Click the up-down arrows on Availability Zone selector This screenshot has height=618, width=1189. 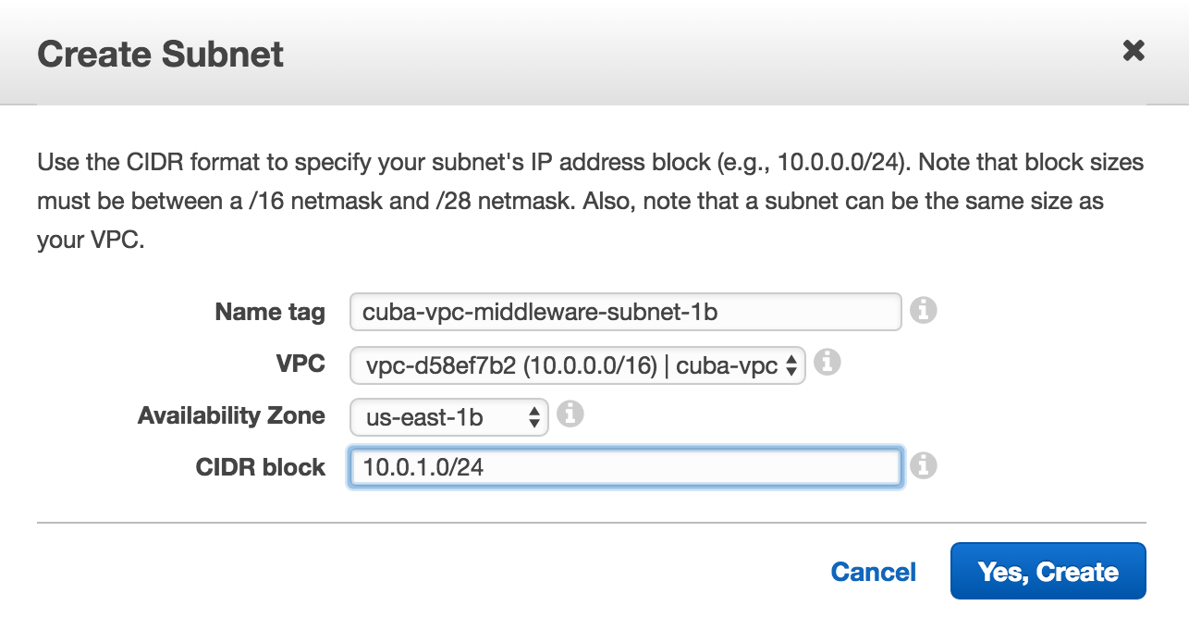click(533, 418)
